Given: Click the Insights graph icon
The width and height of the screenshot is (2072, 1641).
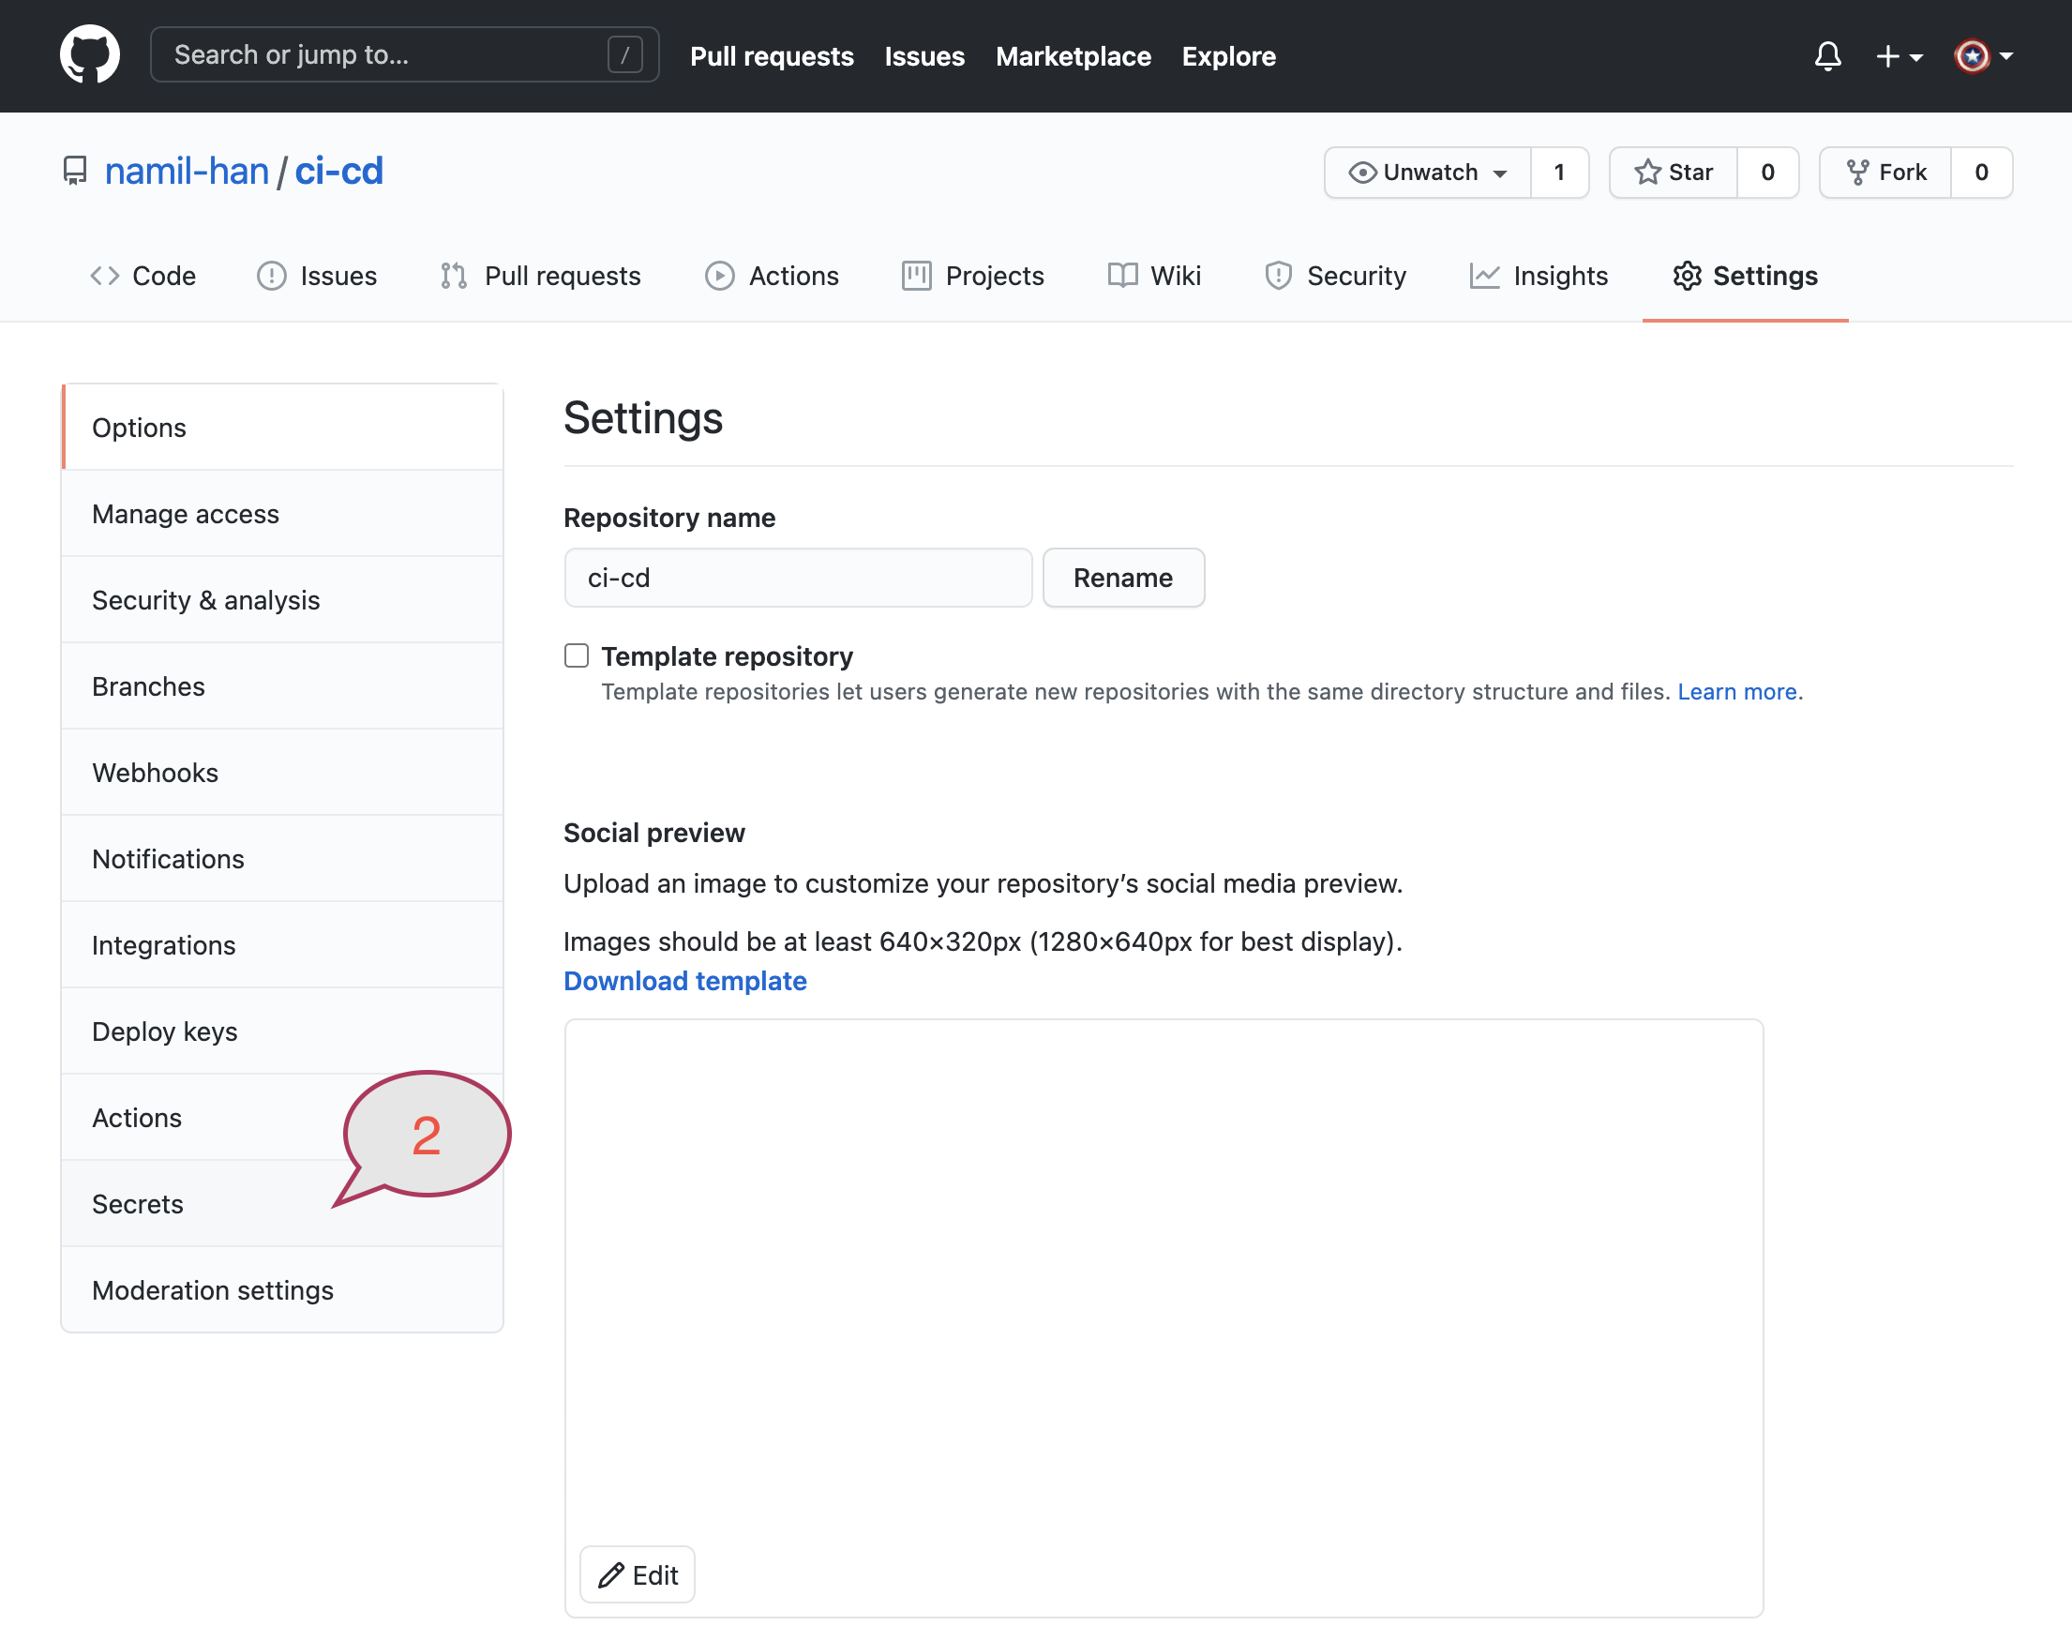Looking at the screenshot, I should click(x=1484, y=276).
